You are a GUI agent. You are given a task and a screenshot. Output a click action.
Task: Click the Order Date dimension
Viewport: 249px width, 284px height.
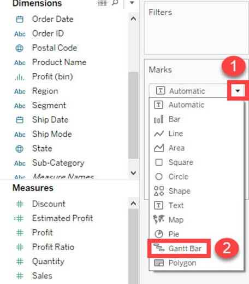coord(52,19)
